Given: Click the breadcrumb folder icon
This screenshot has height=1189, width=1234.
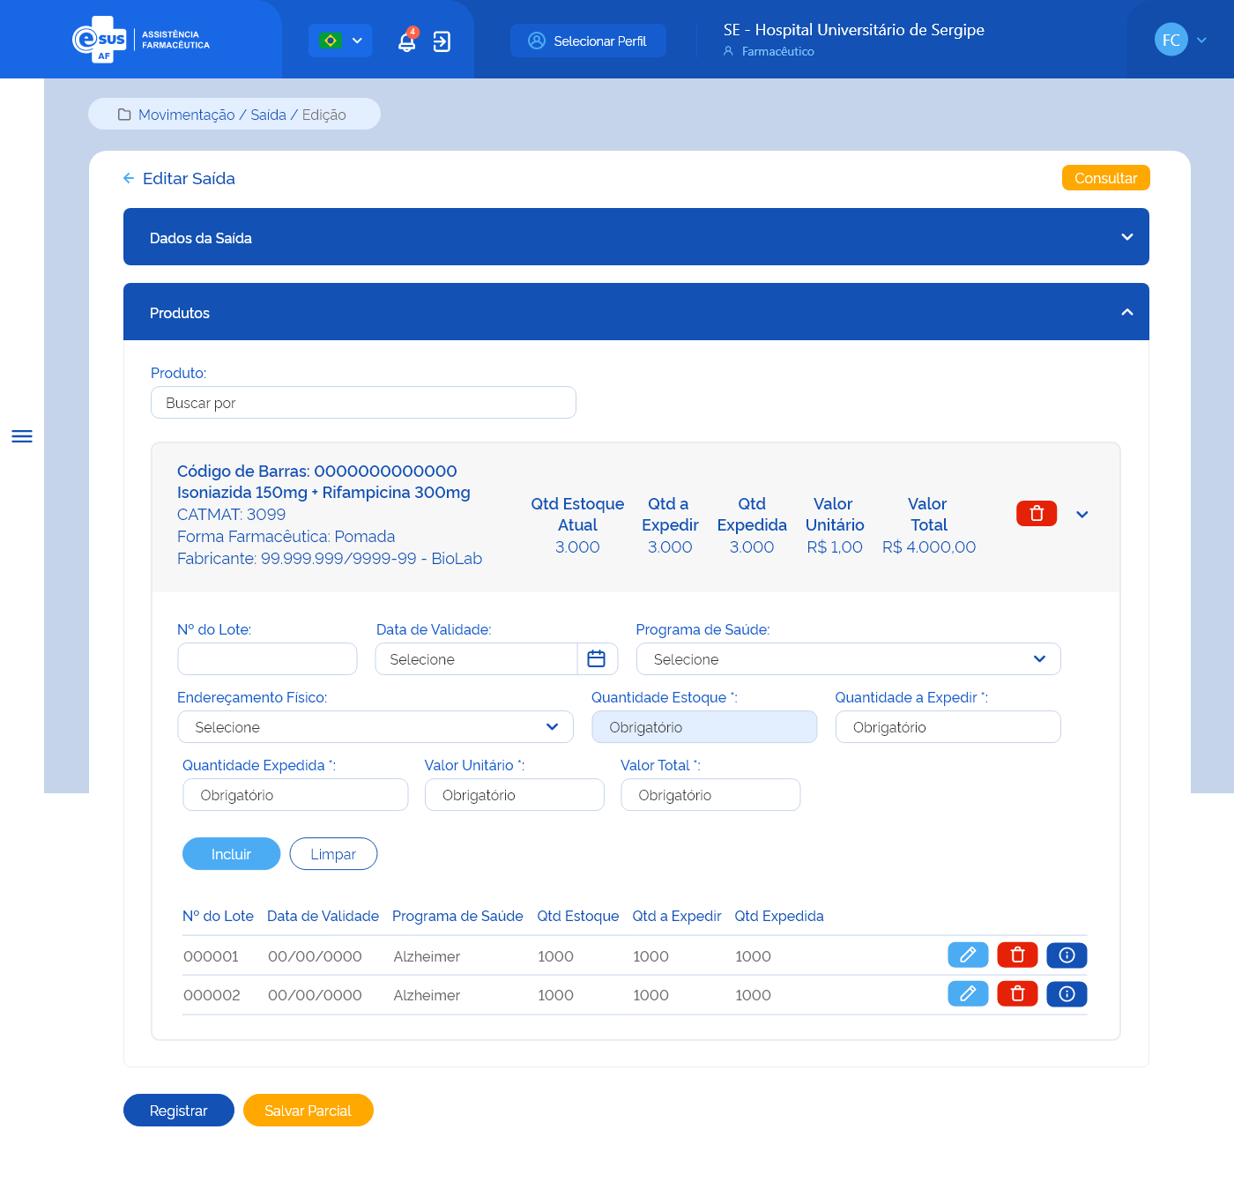Looking at the screenshot, I should [124, 115].
